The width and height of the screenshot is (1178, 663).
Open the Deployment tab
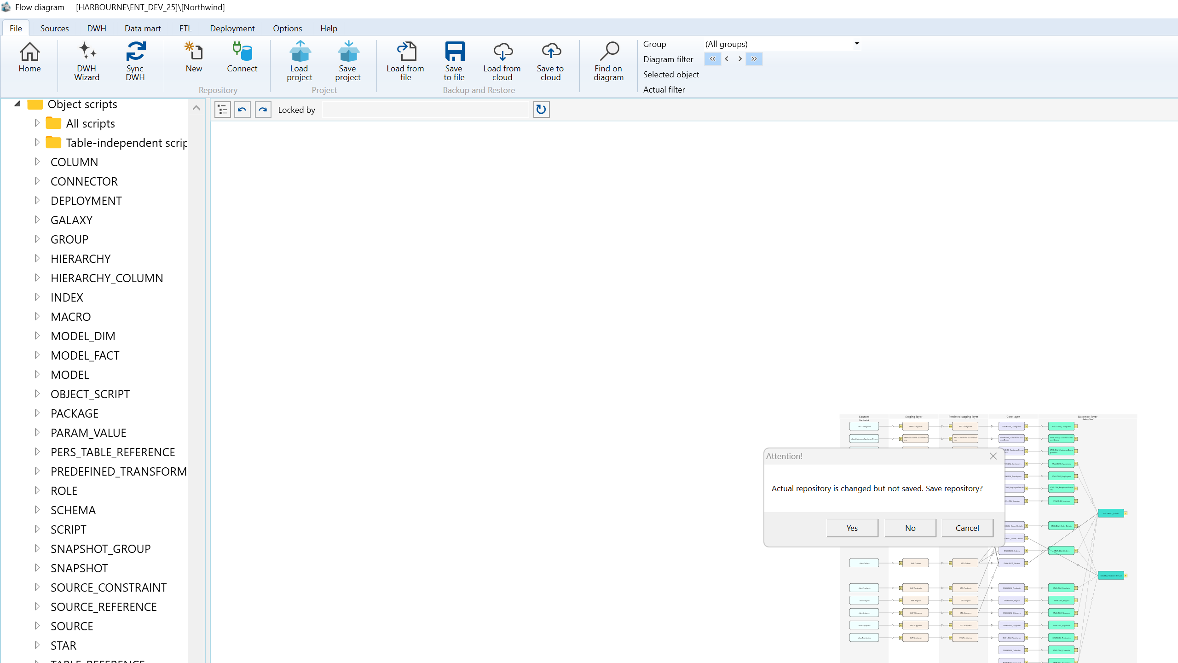232,28
